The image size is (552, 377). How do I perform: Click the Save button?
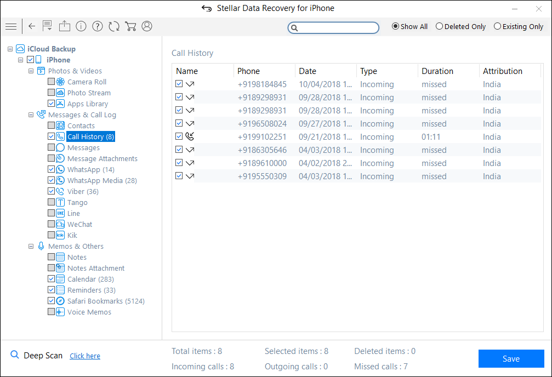[511, 358]
